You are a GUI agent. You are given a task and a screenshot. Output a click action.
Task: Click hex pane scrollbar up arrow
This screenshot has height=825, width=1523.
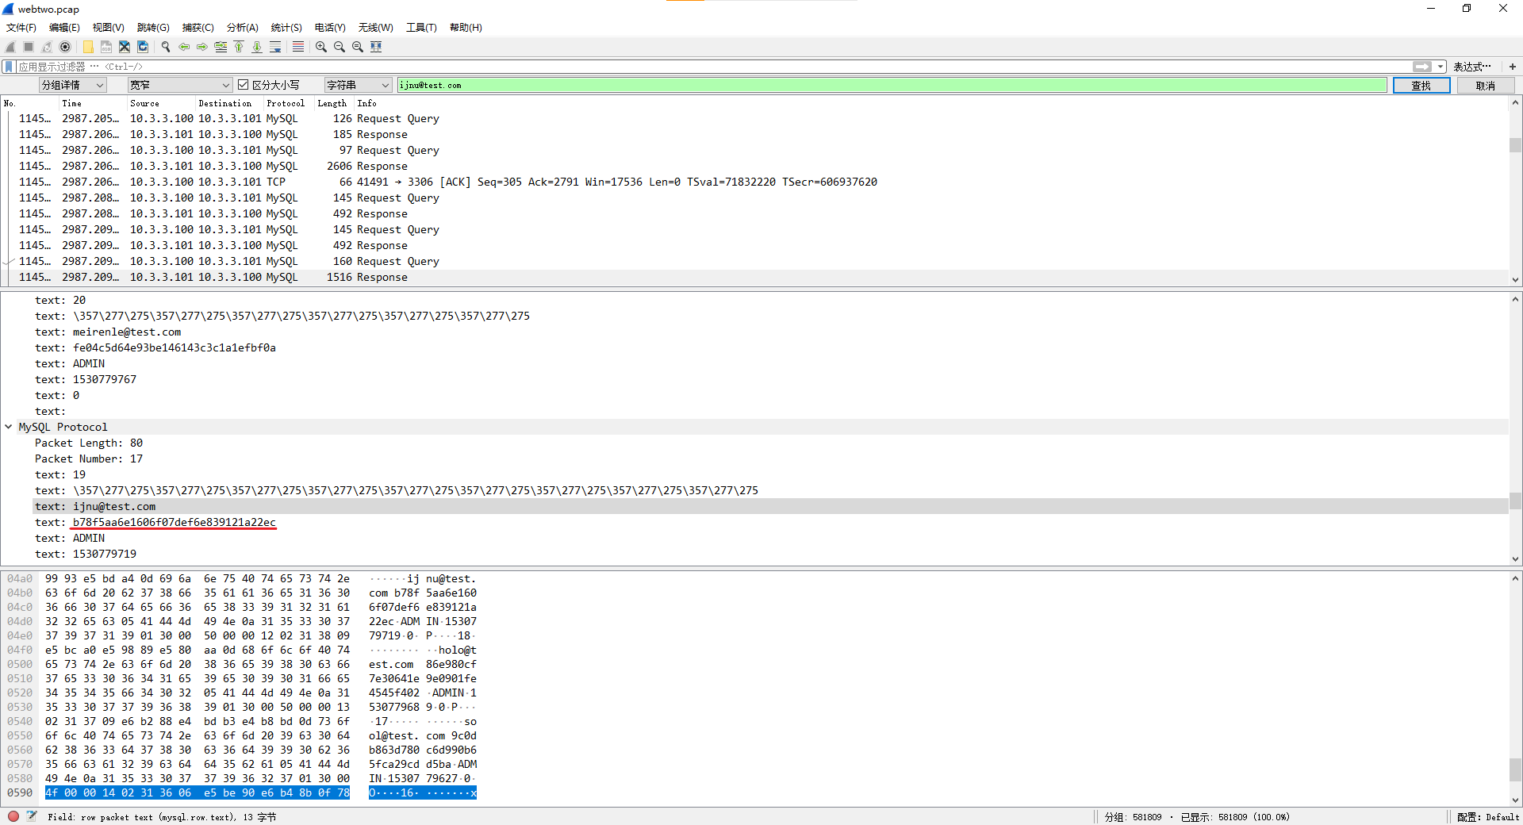(x=1515, y=578)
